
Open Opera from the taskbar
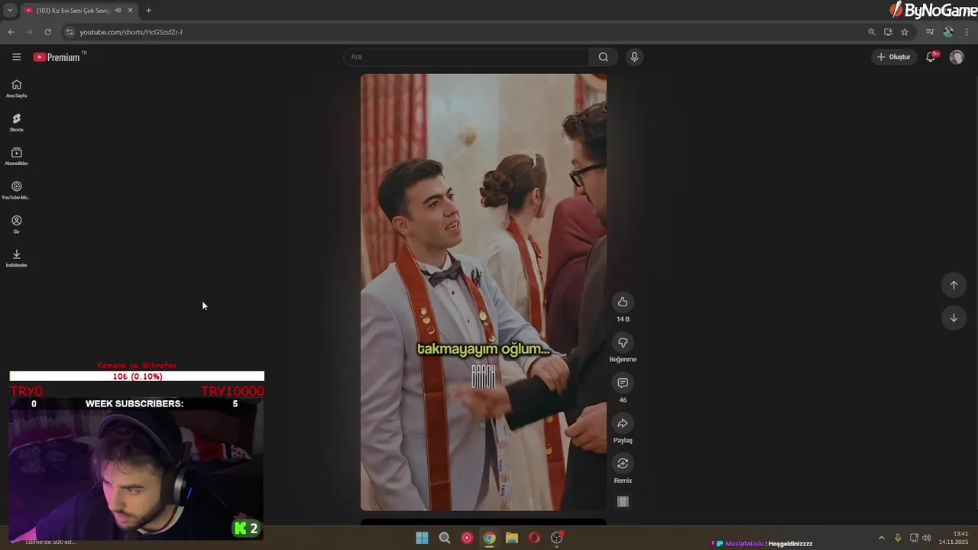tap(534, 538)
